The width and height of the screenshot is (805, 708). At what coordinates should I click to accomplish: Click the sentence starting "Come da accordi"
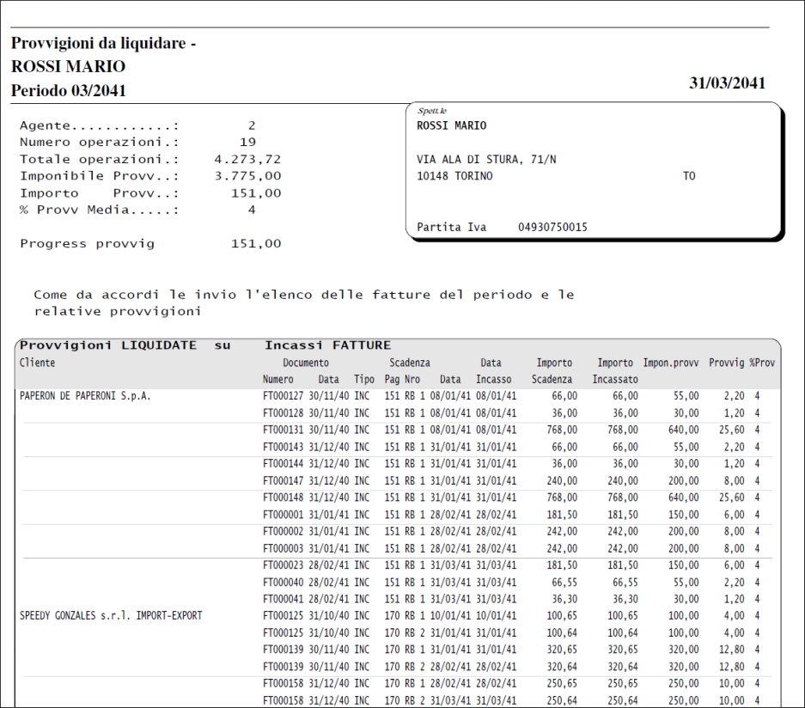pyautogui.click(x=304, y=303)
